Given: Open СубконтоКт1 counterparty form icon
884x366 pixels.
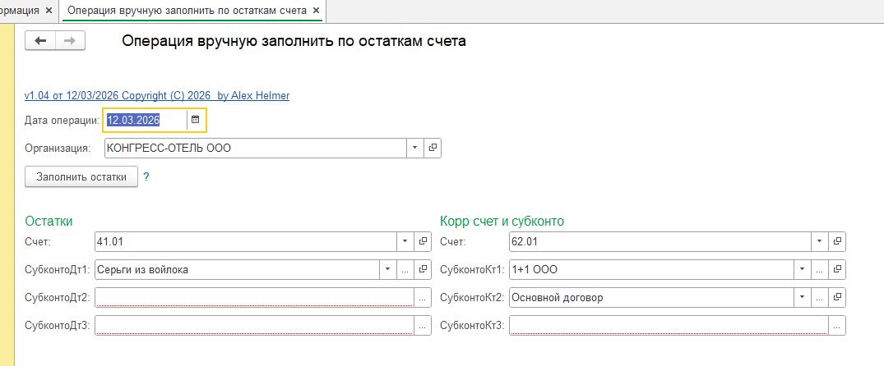Looking at the screenshot, I should pos(837,269).
